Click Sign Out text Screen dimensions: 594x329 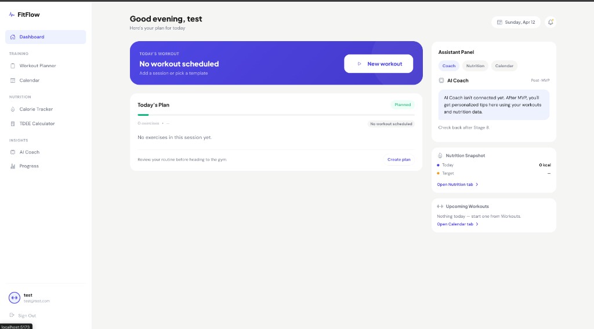coord(27,316)
